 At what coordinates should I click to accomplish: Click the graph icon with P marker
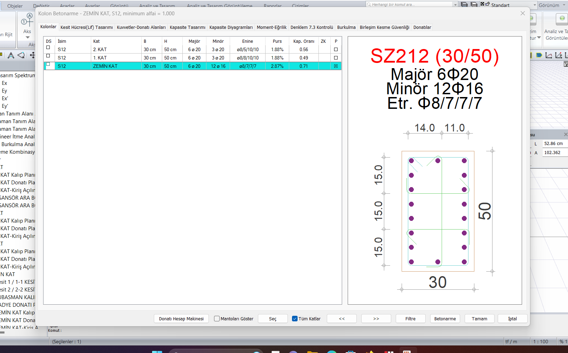click(559, 55)
